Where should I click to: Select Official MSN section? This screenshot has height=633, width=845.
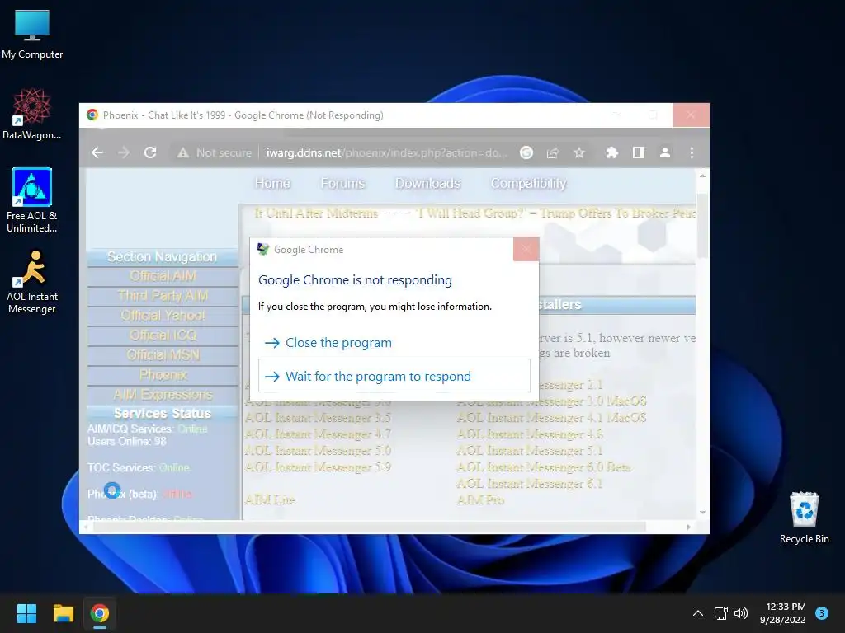[x=163, y=355]
